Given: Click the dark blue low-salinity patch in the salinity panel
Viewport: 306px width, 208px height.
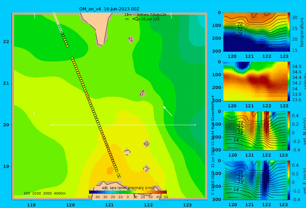Looking at the screenshot, I should click(x=242, y=66).
